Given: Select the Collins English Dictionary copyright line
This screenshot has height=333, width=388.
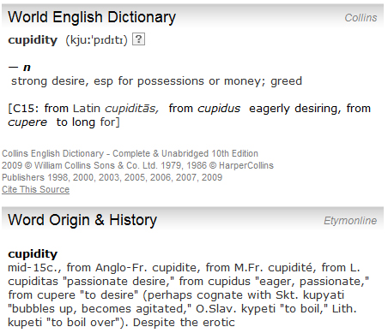Looking at the screenshot, I should coord(130,153).
